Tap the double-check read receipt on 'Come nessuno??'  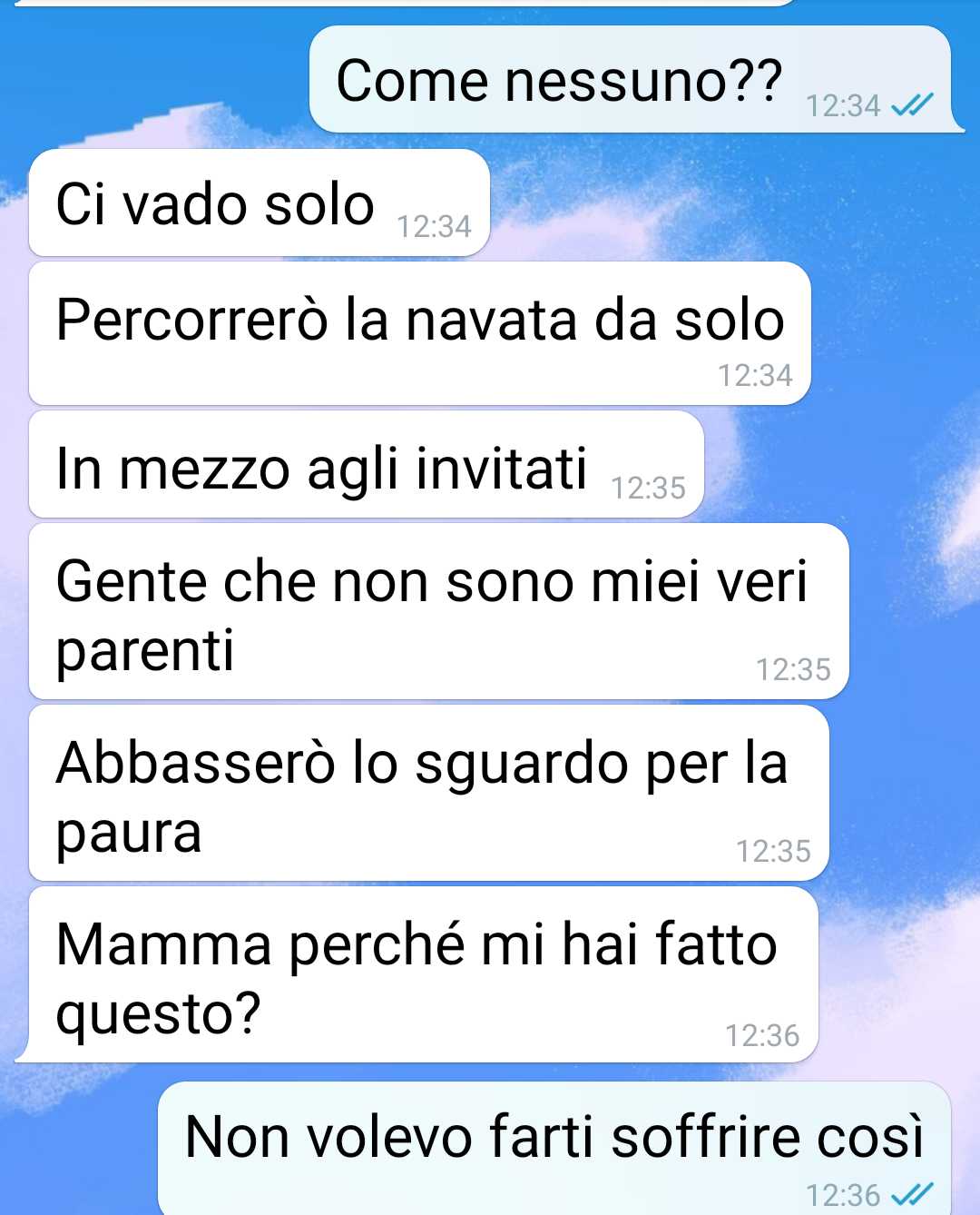pos(911,106)
